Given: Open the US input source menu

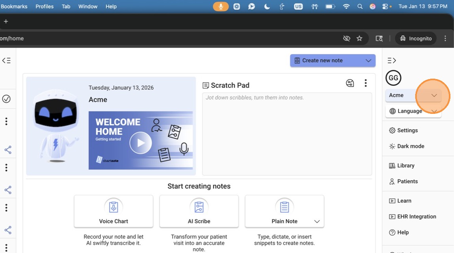Looking at the screenshot, I should 298,6.
